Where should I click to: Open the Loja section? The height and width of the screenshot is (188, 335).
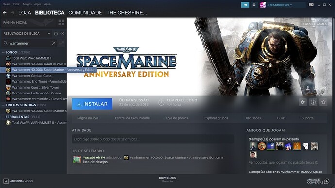(25, 13)
